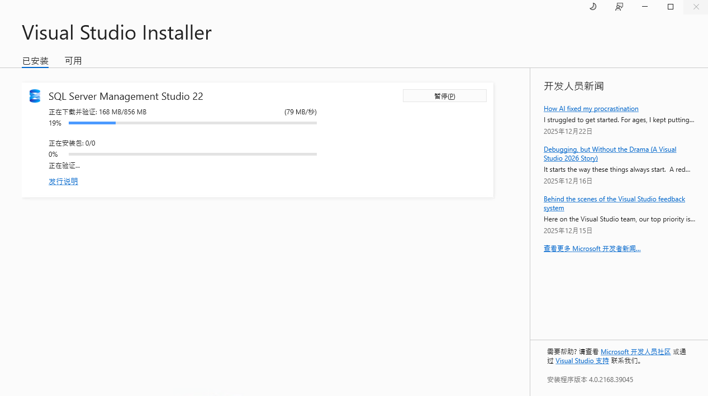Click the 0% package install progress bar

(193, 154)
